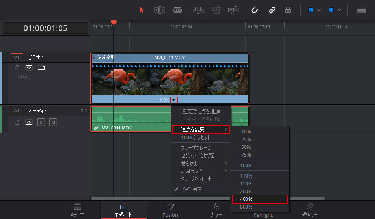Switch to the Fairlight page
Viewport: 375px width, 219px height.
(x=263, y=215)
